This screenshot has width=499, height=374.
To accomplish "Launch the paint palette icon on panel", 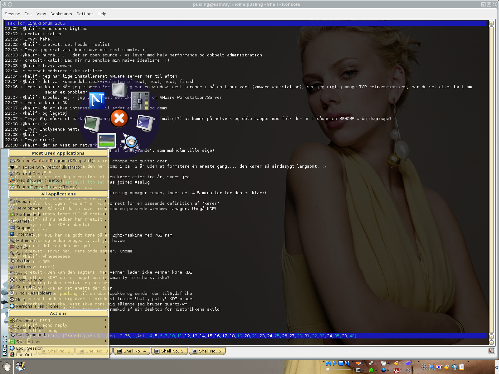I will 20,367.
